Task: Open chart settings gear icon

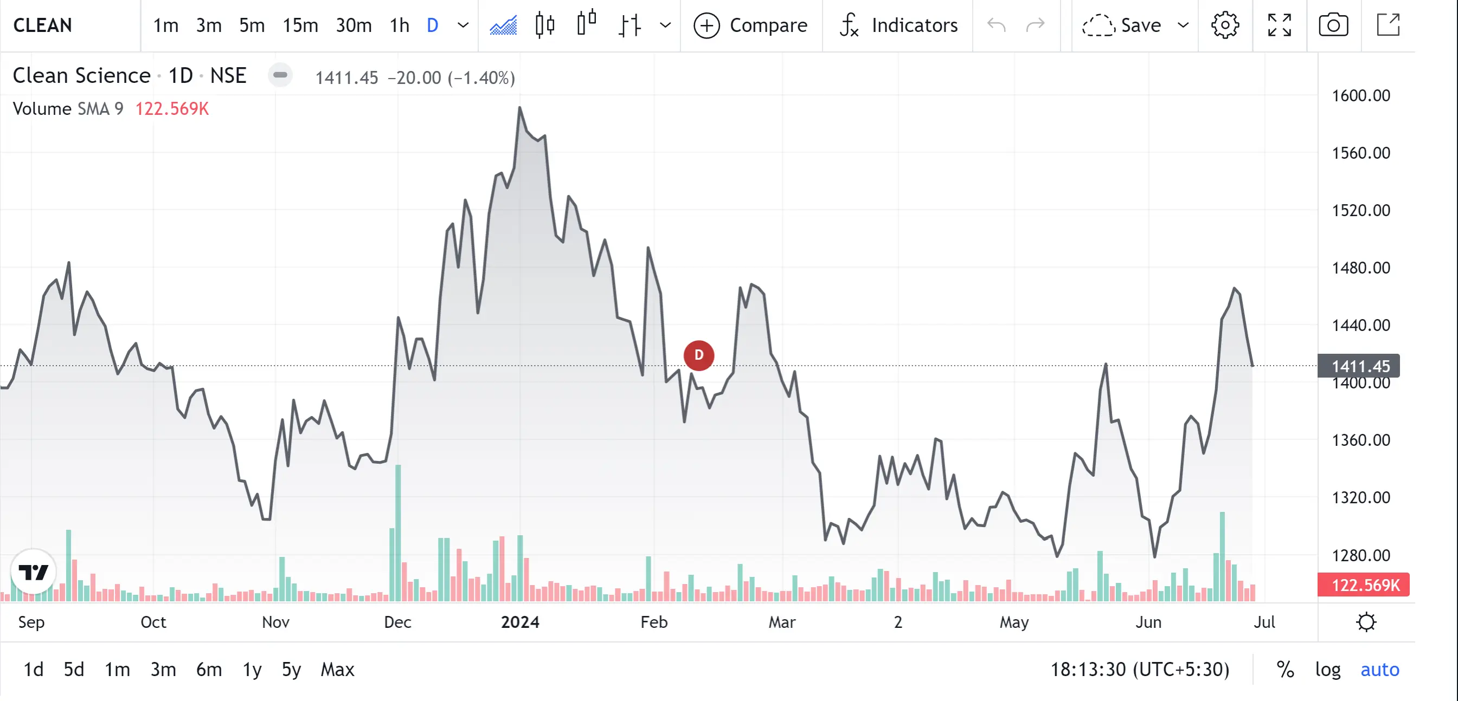Action: click(1225, 25)
